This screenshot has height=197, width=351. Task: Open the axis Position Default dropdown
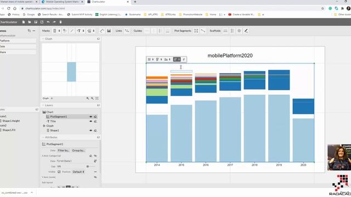[x=78, y=172]
